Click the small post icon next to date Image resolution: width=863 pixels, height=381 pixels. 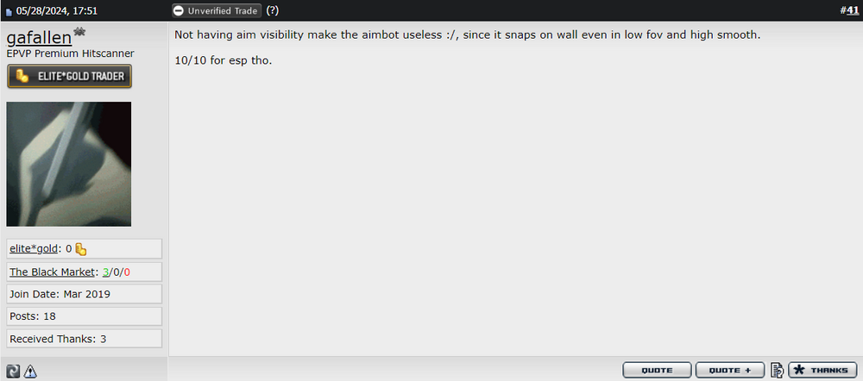9,11
